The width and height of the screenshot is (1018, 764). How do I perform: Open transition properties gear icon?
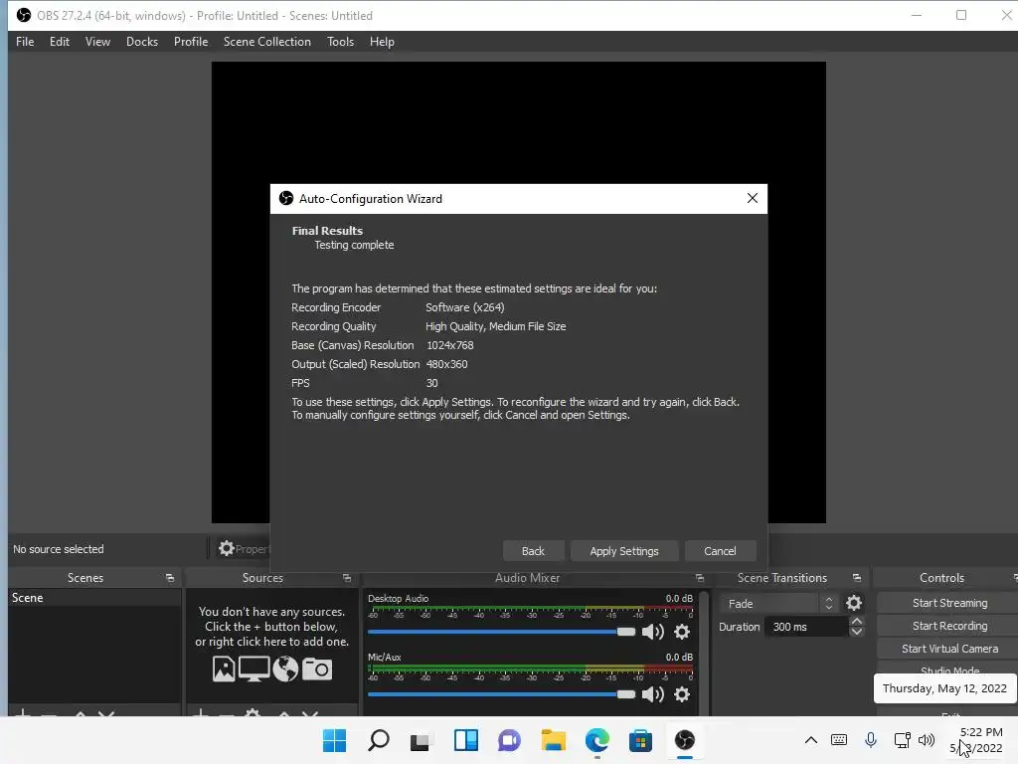pos(854,604)
